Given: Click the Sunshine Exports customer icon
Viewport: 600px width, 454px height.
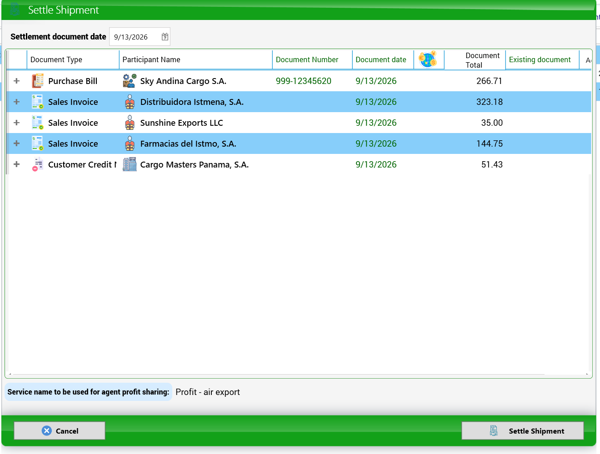Looking at the screenshot, I should pos(130,123).
